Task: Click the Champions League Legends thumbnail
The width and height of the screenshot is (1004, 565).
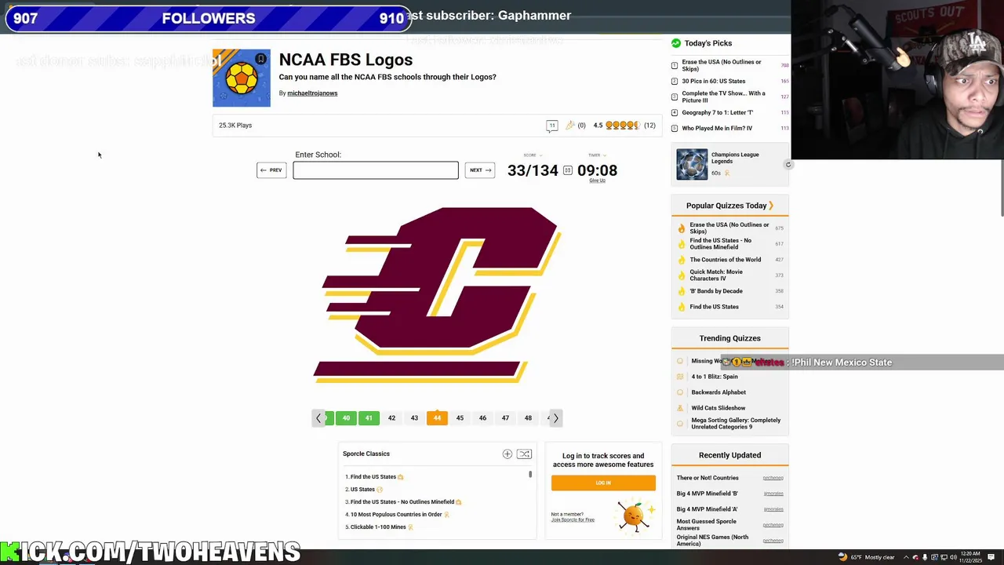Action: (692, 165)
